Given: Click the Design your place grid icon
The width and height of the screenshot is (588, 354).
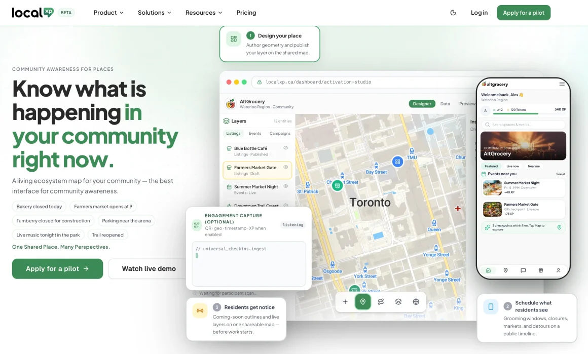Looking at the screenshot, I should pos(234,39).
